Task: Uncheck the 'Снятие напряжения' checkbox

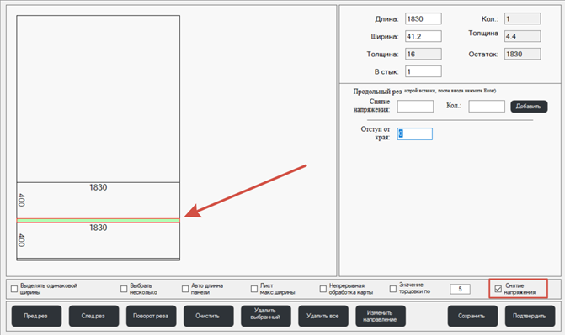Action: [x=498, y=289]
